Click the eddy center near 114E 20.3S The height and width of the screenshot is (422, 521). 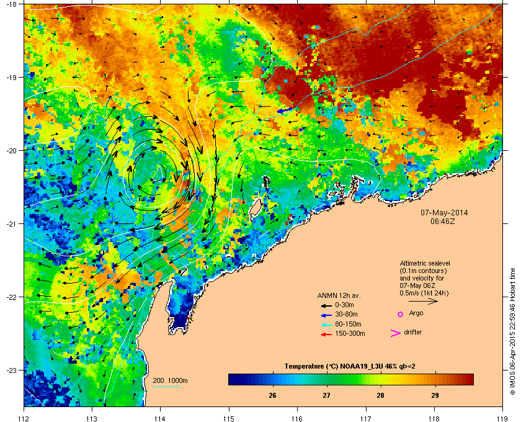[159, 174]
